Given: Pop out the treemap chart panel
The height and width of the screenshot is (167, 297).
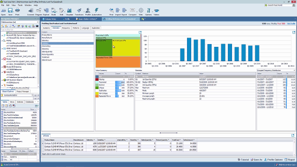Looking at the screenshot, I should pyautogui.click(x=140, y=32).
